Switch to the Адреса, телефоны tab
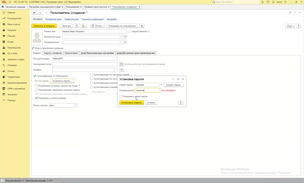The width and height of the screenshot is (304, 183). (53, 53)
